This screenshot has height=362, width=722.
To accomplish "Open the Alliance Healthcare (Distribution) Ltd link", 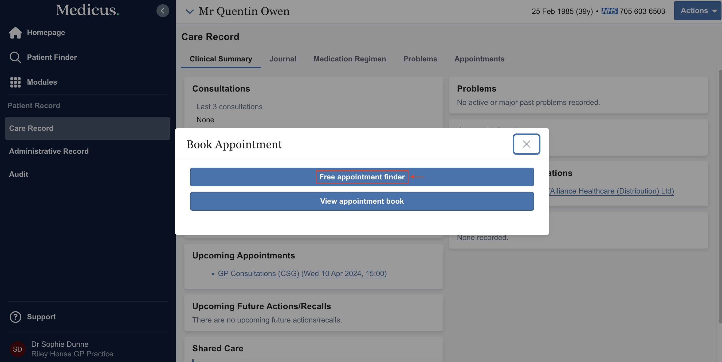I will pos(611,191).
